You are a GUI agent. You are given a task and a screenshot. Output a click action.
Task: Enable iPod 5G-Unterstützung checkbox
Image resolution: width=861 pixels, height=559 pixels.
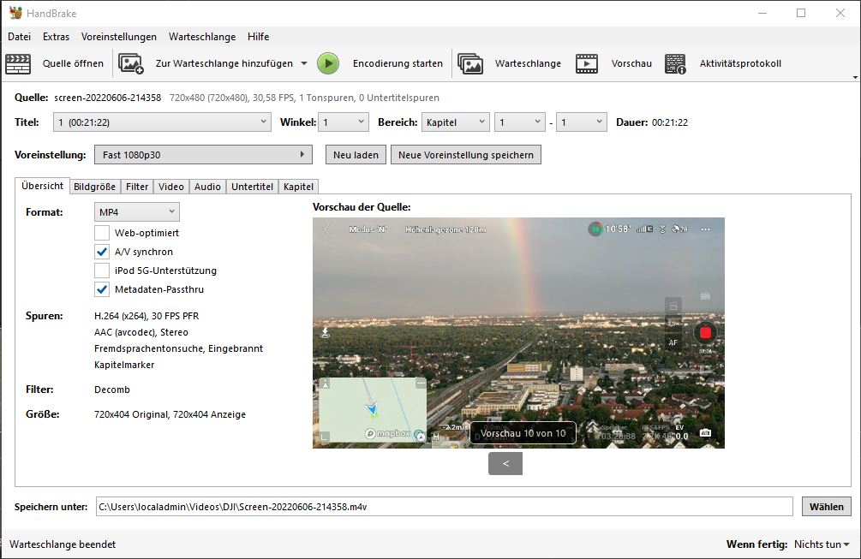(x=102, y=271)
